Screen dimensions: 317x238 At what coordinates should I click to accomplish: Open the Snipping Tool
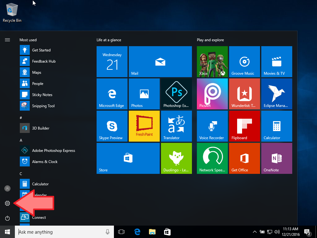(x=54, y=106)
